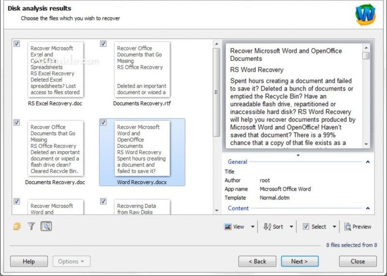387x276 pixels.
Task: Click the Select button label
Action: pos(319,227)
